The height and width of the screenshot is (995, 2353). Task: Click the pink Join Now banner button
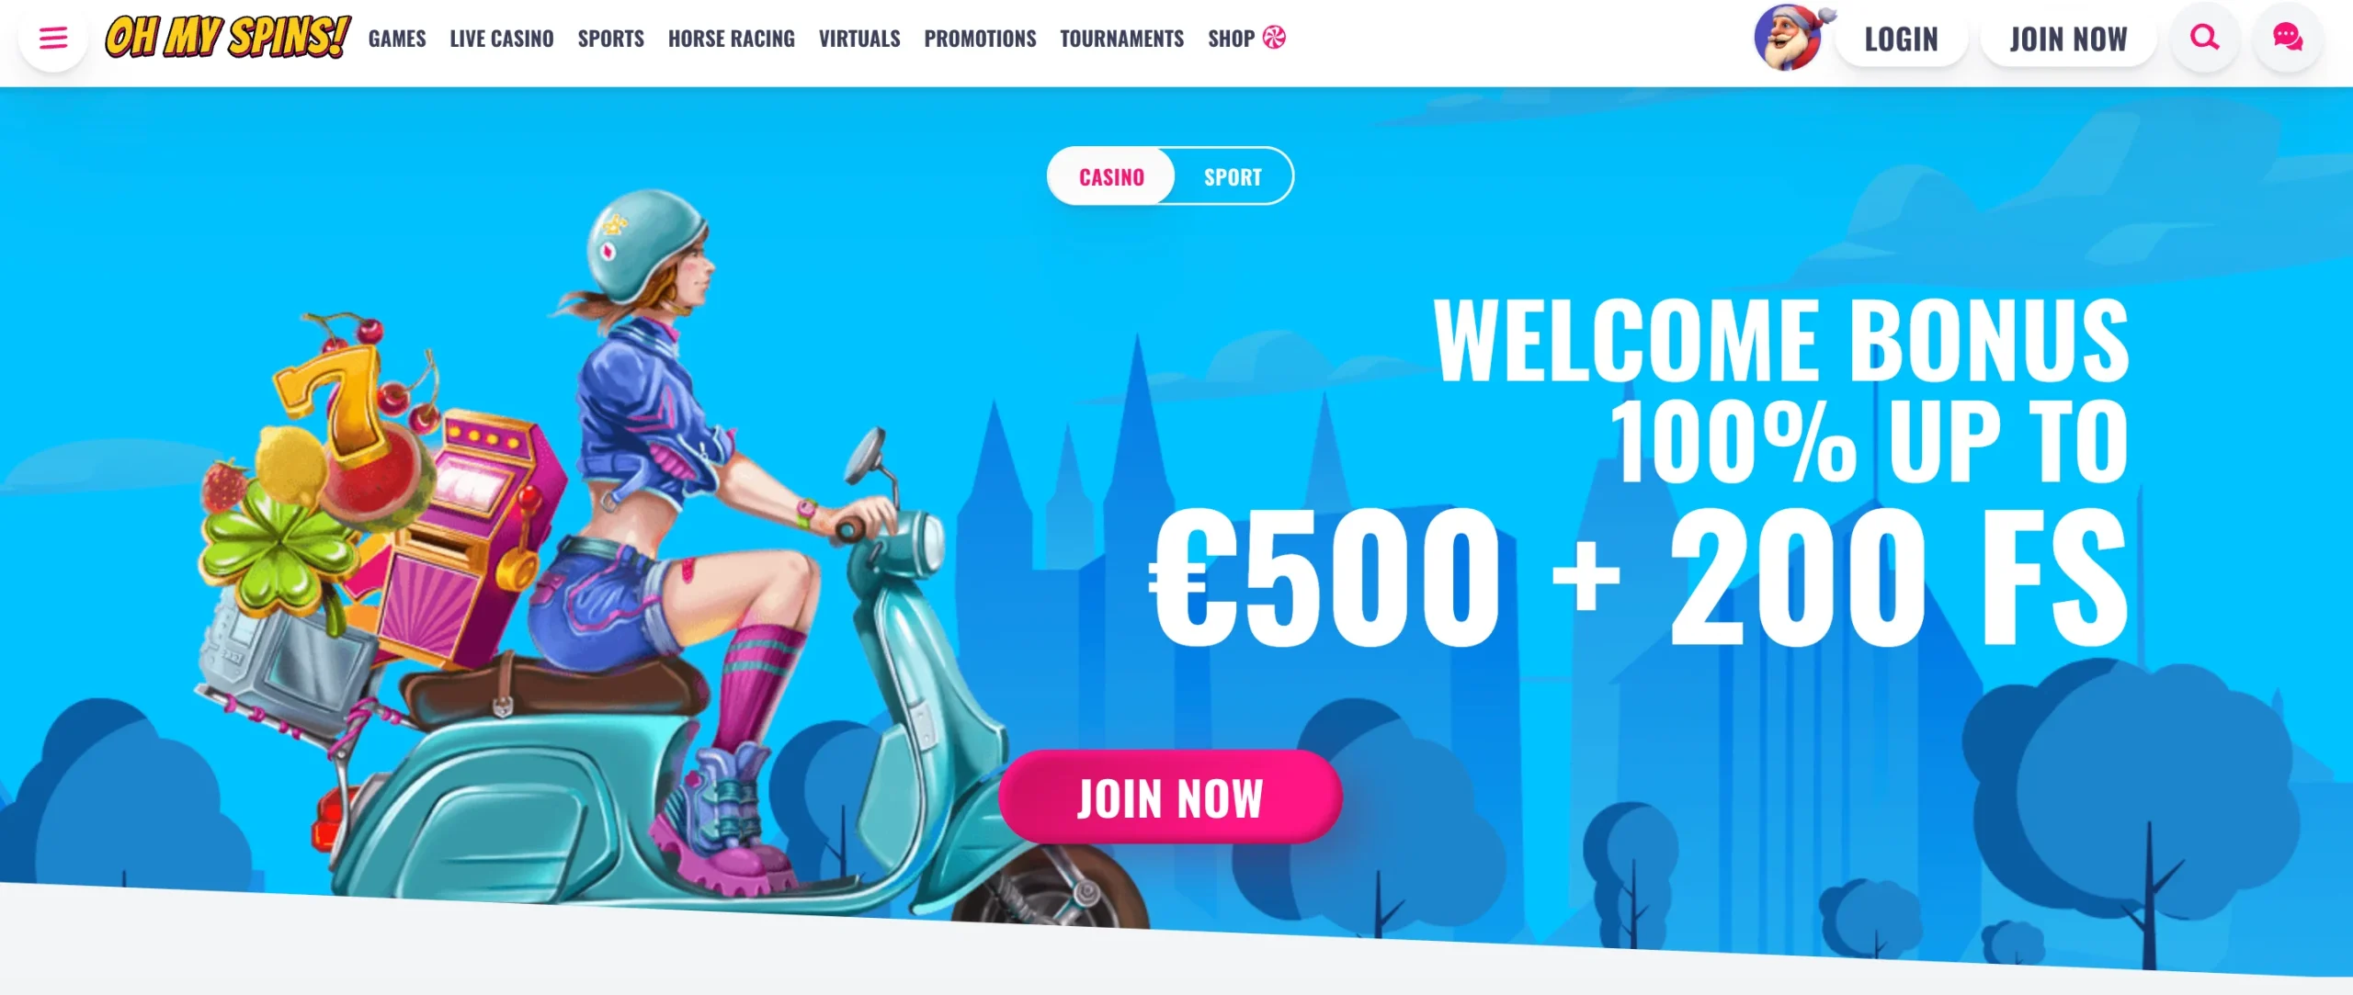pos(1170,797)
